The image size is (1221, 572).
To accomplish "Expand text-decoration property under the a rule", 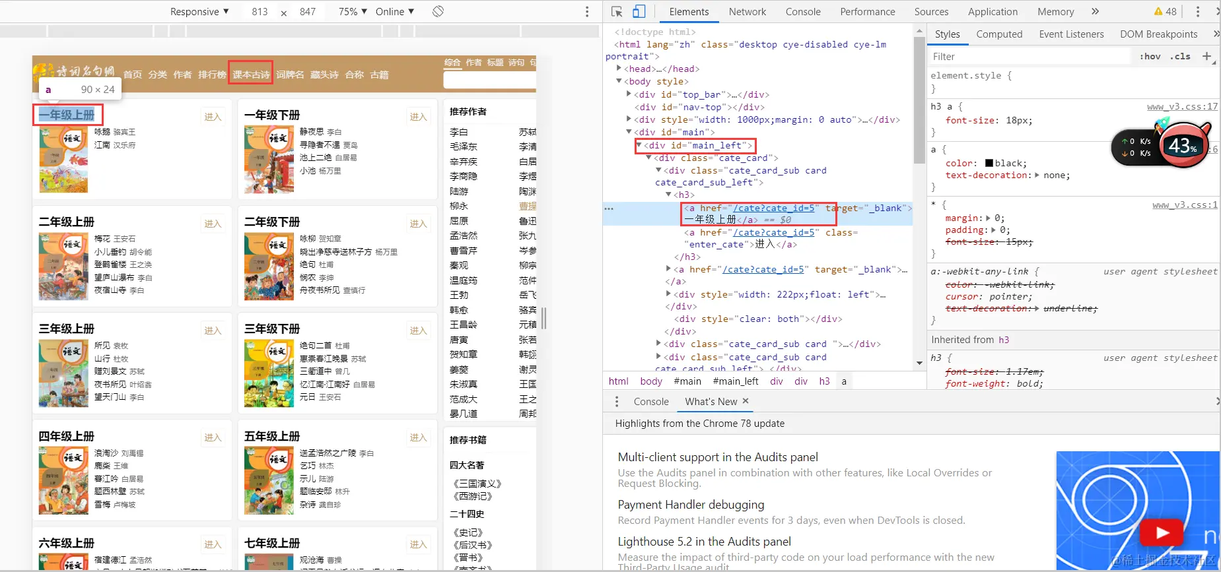I will coord(1037,175).
